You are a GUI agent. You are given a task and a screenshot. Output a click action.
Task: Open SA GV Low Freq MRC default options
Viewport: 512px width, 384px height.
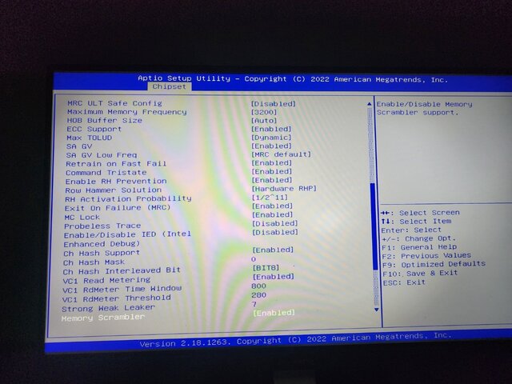point(281,154)
